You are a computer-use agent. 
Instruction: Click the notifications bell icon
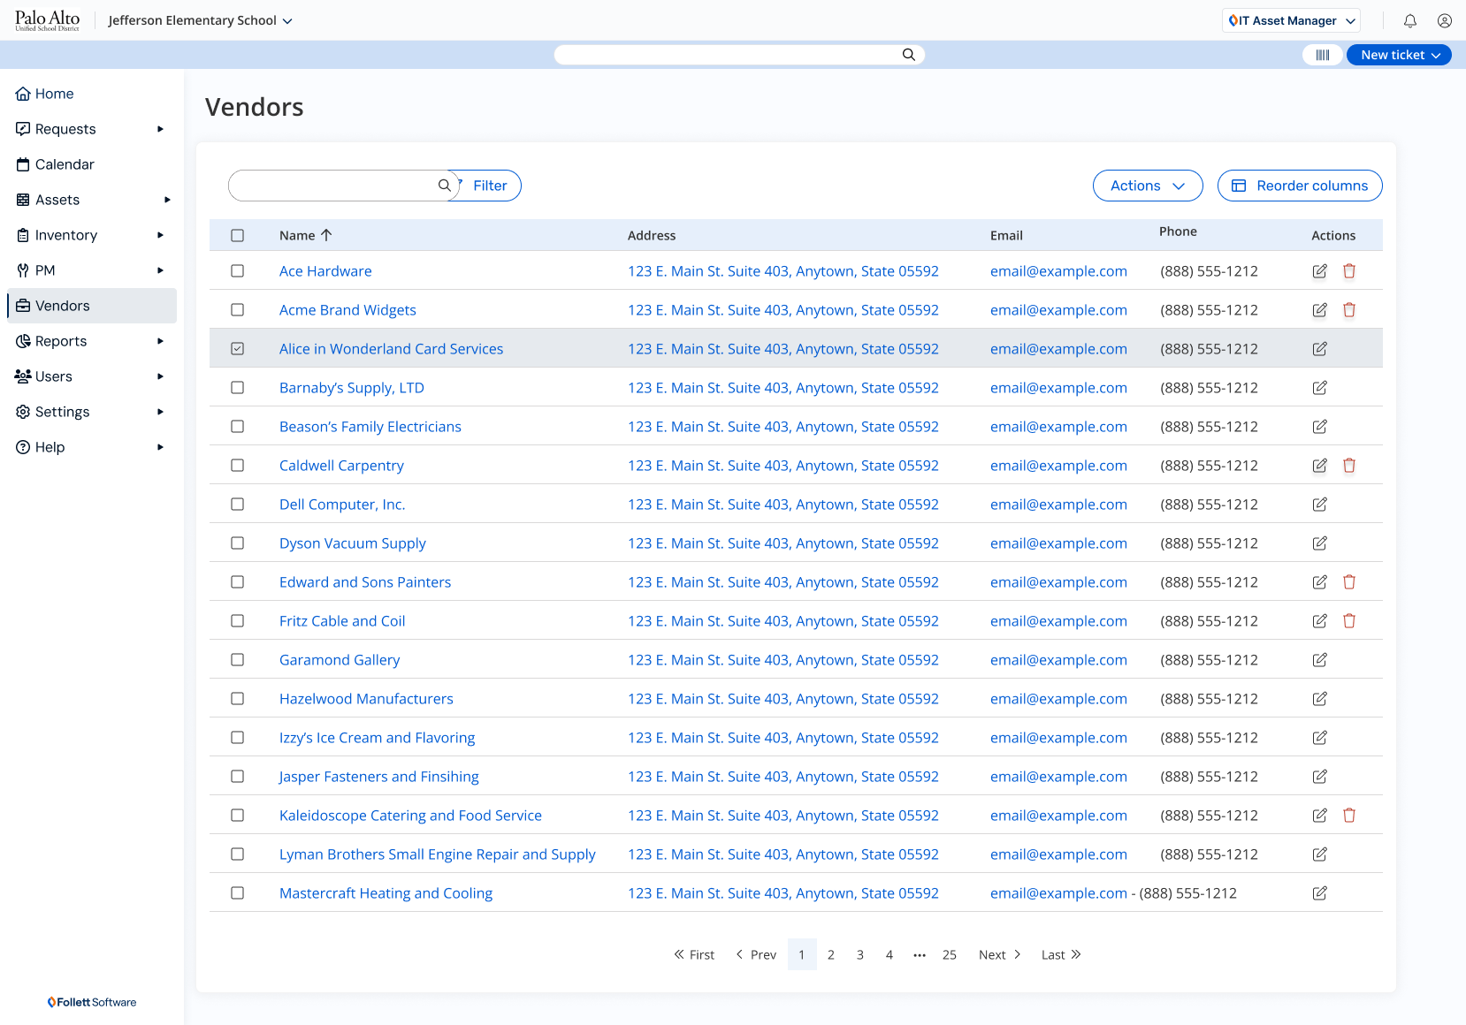point(1409,19)
